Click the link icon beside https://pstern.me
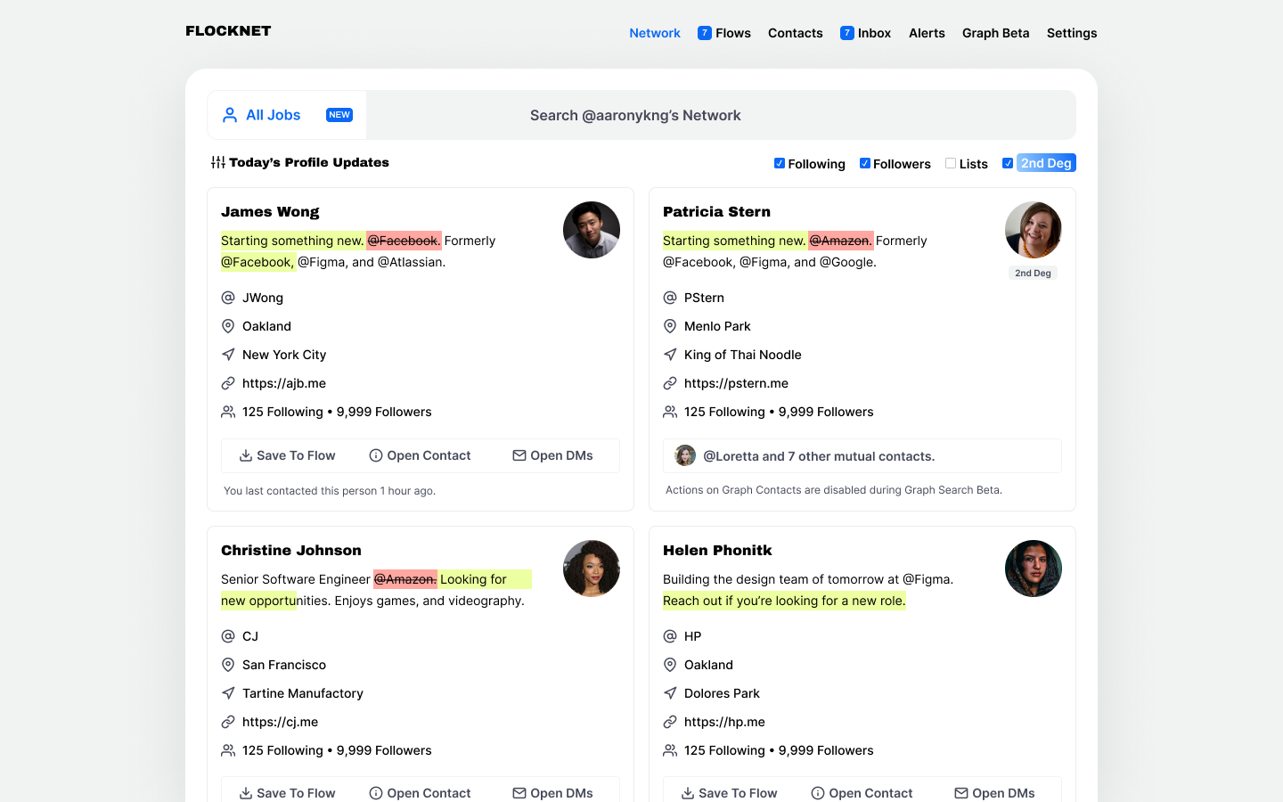The width and height of the screenshot is (1283, 802). [x=670, y=383]
